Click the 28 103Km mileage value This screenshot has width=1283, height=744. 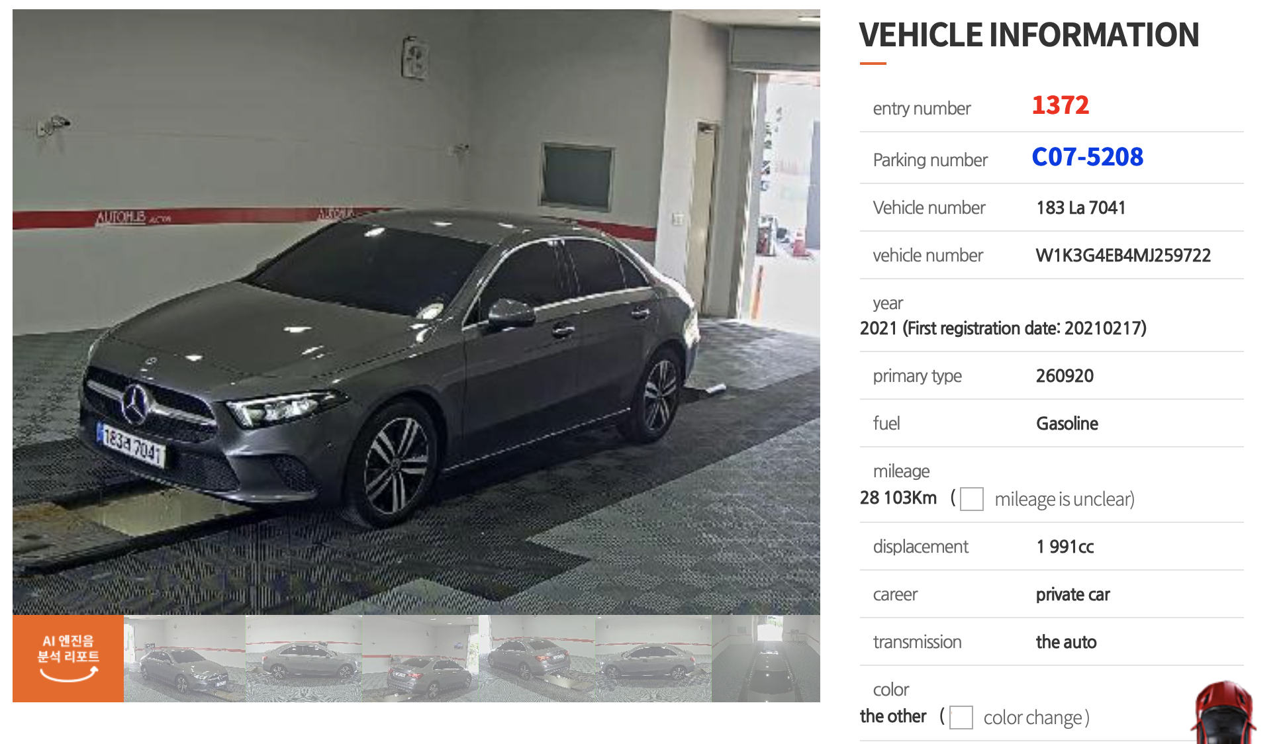point(898,498)
